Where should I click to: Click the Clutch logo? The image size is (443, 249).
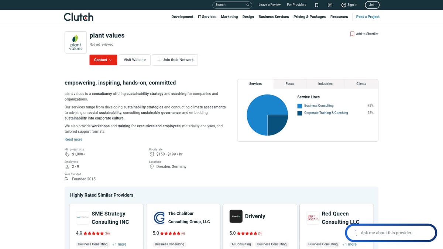[79, 17]
